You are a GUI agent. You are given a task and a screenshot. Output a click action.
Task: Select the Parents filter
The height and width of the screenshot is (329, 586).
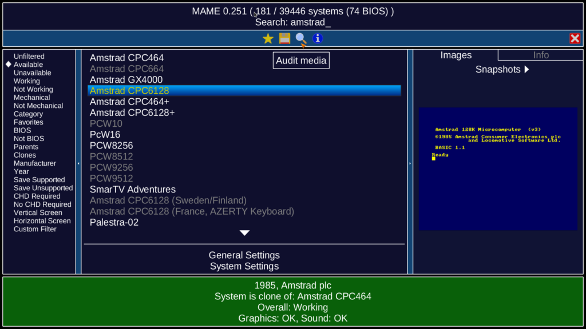(26, 147)
